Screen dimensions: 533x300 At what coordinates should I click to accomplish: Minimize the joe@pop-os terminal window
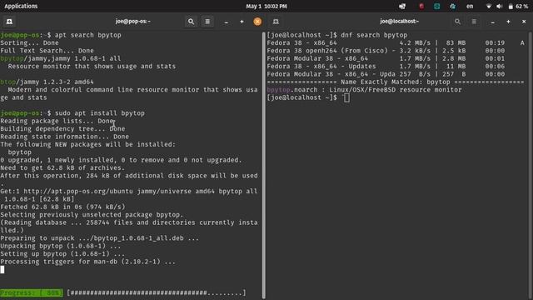tap(226, 22)
